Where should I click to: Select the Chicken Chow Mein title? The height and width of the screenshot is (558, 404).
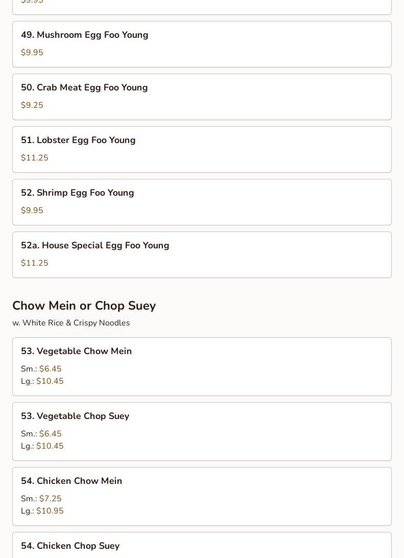71,481
